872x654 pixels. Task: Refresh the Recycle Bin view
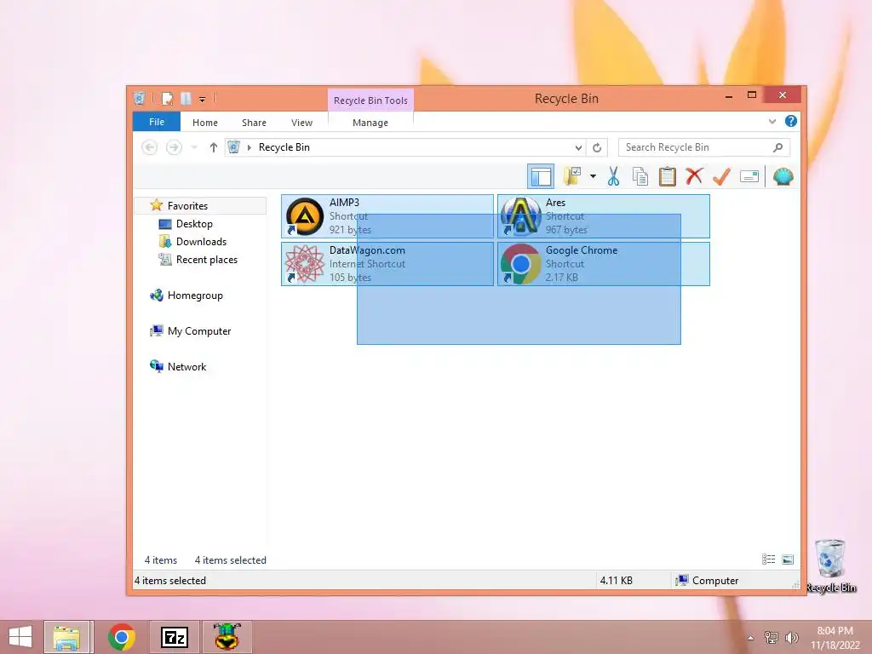pos(597,147)
